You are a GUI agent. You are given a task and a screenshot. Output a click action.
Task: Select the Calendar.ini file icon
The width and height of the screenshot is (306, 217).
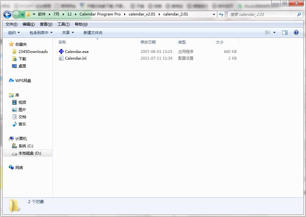pyautogui.click(x=61, y=58)
